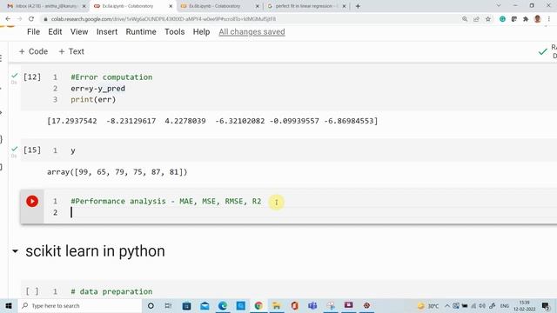This screenshot has width=557, height=313.
Task: Open the browser zoom indicator
Action: [x=465, y=19]
